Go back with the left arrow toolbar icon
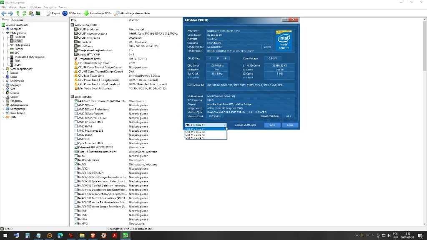Image resolution: width=427 pixels, height=240 pixels. click(4, 13)
